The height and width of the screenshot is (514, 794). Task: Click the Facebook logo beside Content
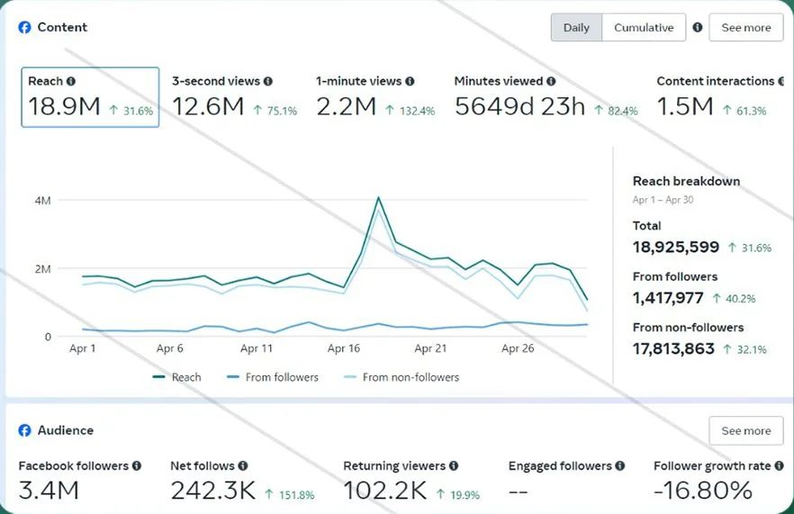[24, 27]
